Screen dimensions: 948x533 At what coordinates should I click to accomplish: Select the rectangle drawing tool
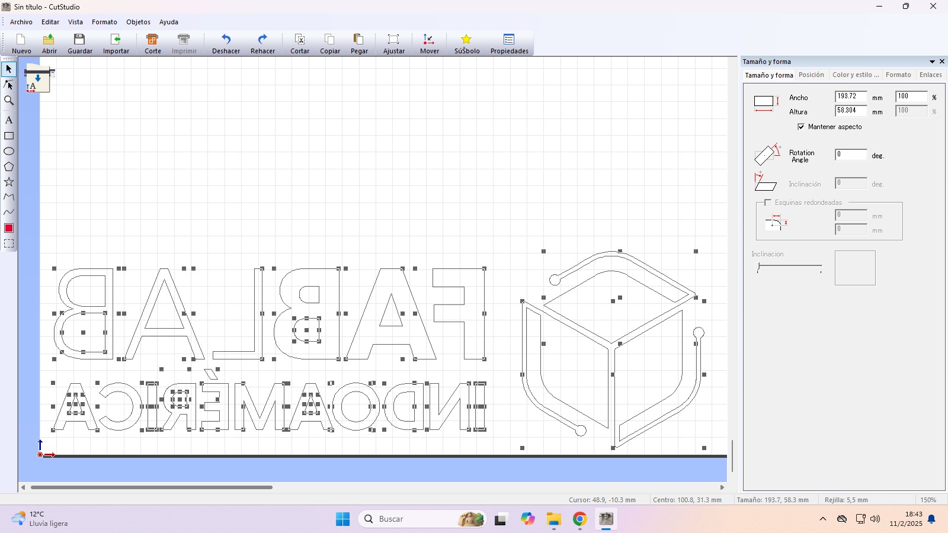pos(9,136)
